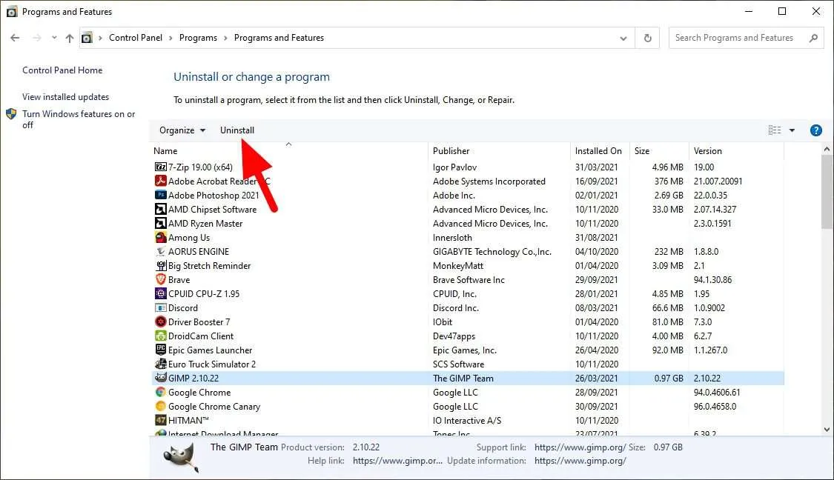Select the Discord program name

pyautogui.click(x=183, y=307)
